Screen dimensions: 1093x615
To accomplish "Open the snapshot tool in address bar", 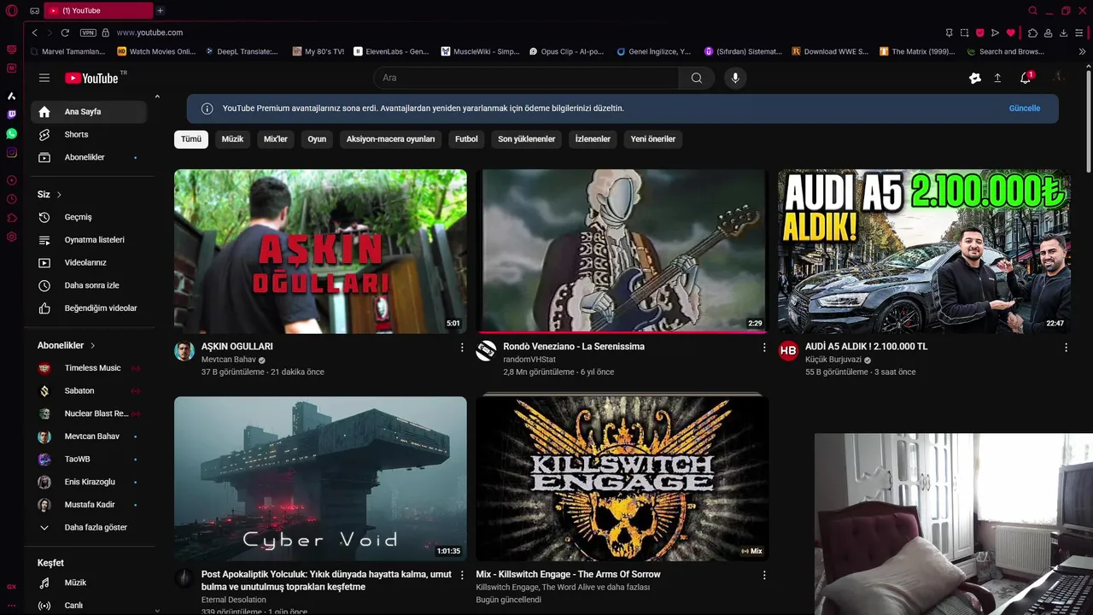I will [964, 32].
